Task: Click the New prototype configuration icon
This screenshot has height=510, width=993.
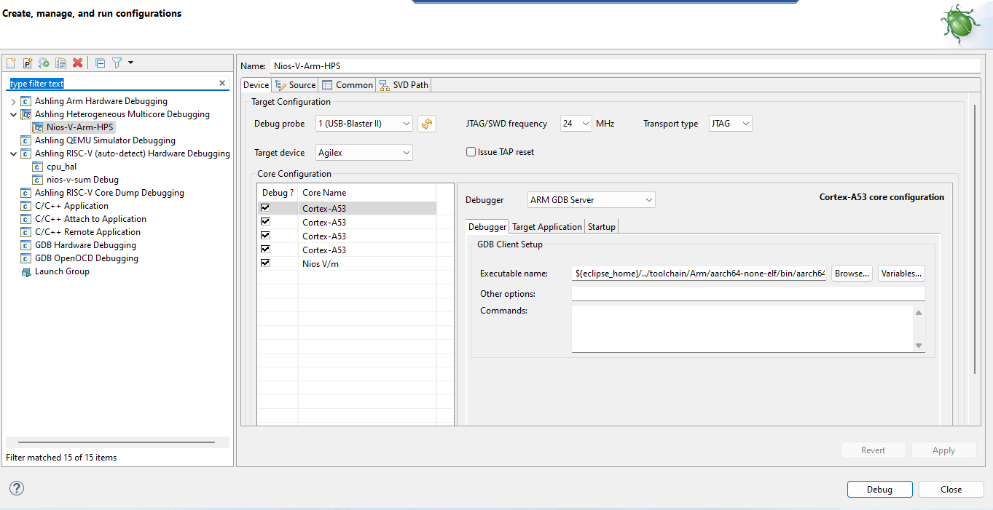Action: tap(28, 63)
